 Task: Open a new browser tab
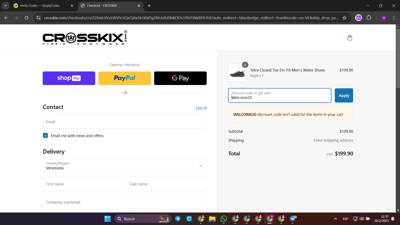(x=149, y=6)
